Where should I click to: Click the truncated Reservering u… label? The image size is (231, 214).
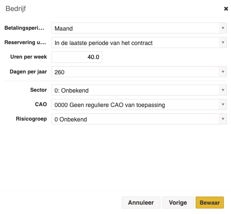pos(25,42)
